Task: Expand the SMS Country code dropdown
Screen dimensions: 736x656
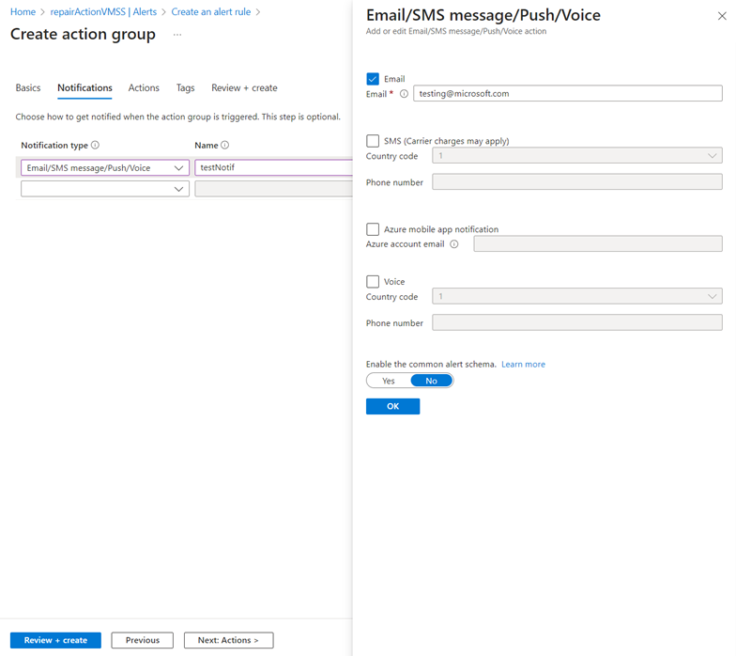Action: point(576,156)
